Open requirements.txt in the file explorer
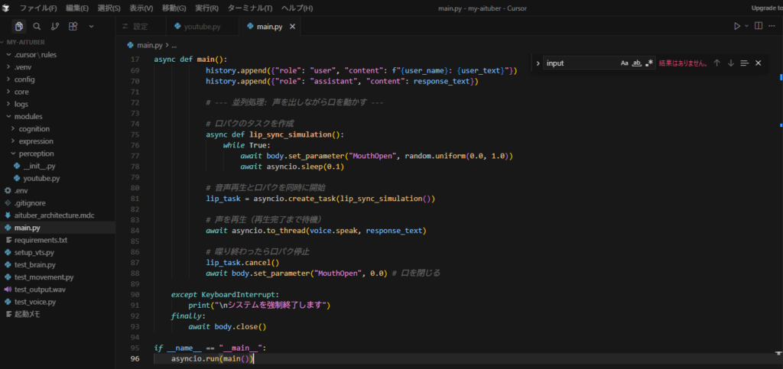Viewport: 783px width, 369px height. point(41,240)
